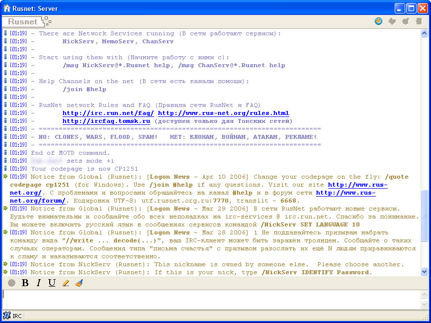Image resolution: width=431 pixels, height=323 pixels.
Task: Click the info icon beside 'sets mode +i' line
Action: coord(5,161)
